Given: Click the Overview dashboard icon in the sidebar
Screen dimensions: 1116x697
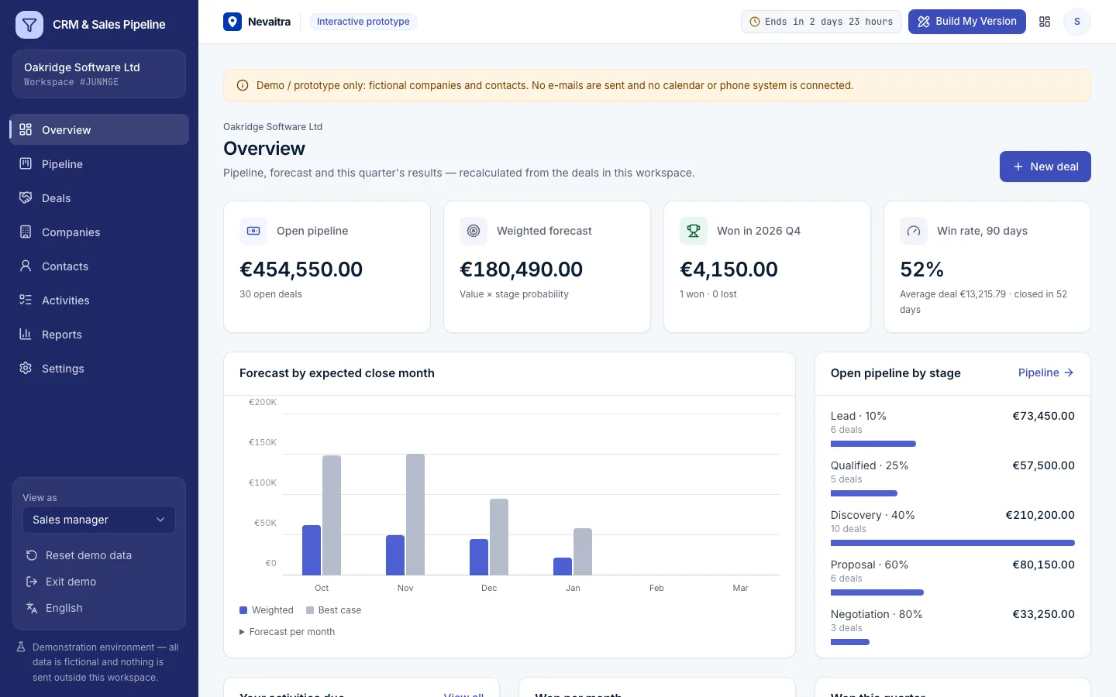Looking at the screenshot, I should [x=26, y=129].
